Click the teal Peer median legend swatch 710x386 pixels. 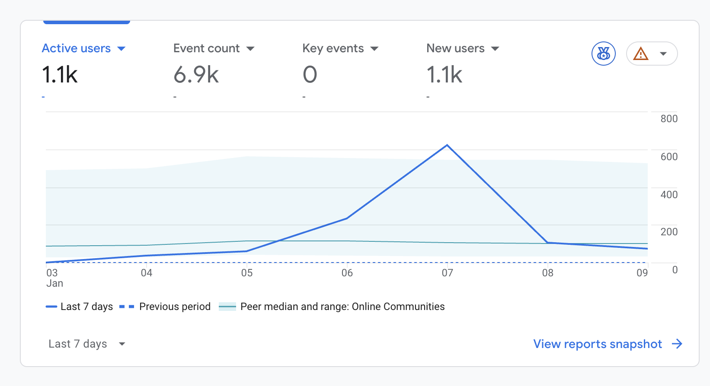(227, 307)
